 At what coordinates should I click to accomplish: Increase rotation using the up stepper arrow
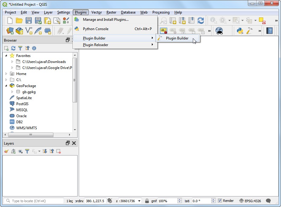click(x=214, y=199)
